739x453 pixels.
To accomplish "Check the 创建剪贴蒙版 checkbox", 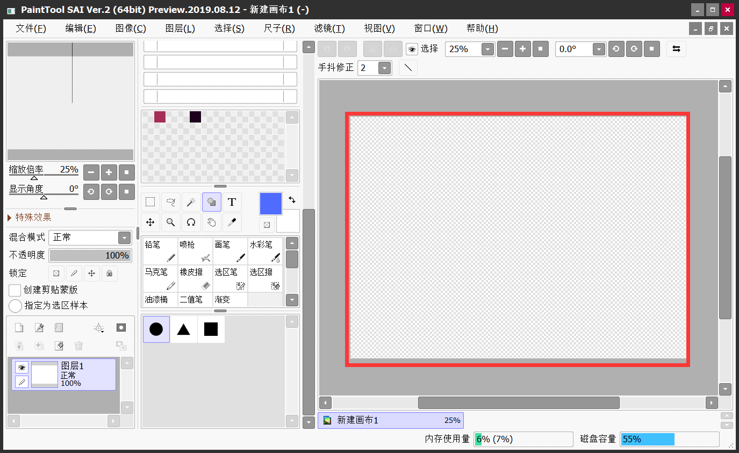I will coord(15,290).
